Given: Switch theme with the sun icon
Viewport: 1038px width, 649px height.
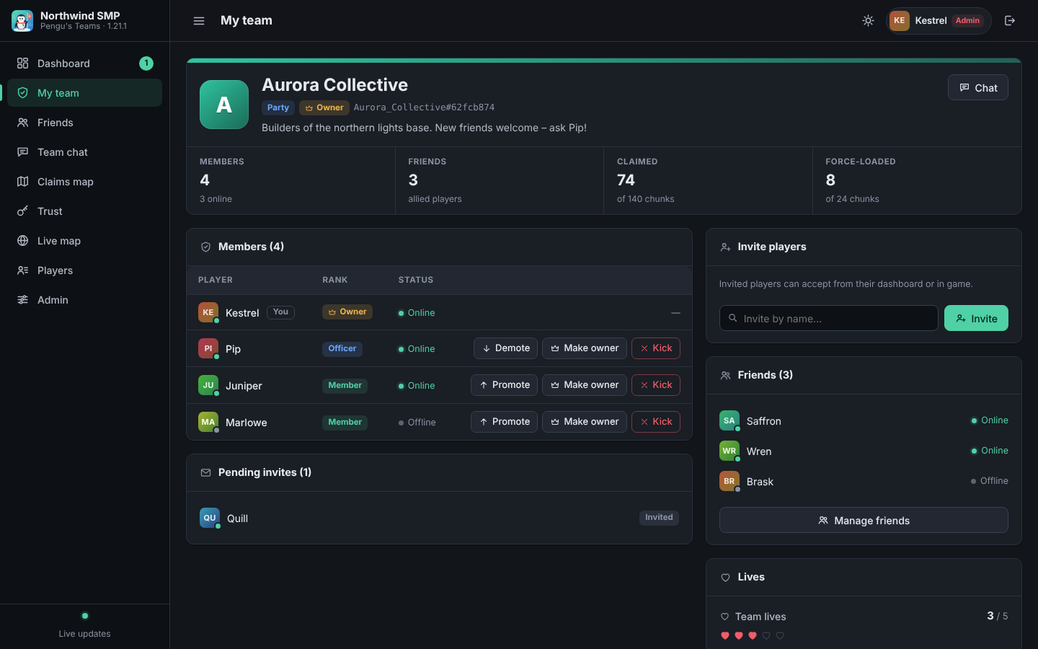Looking at the screenshot, I should click(868, 21).
